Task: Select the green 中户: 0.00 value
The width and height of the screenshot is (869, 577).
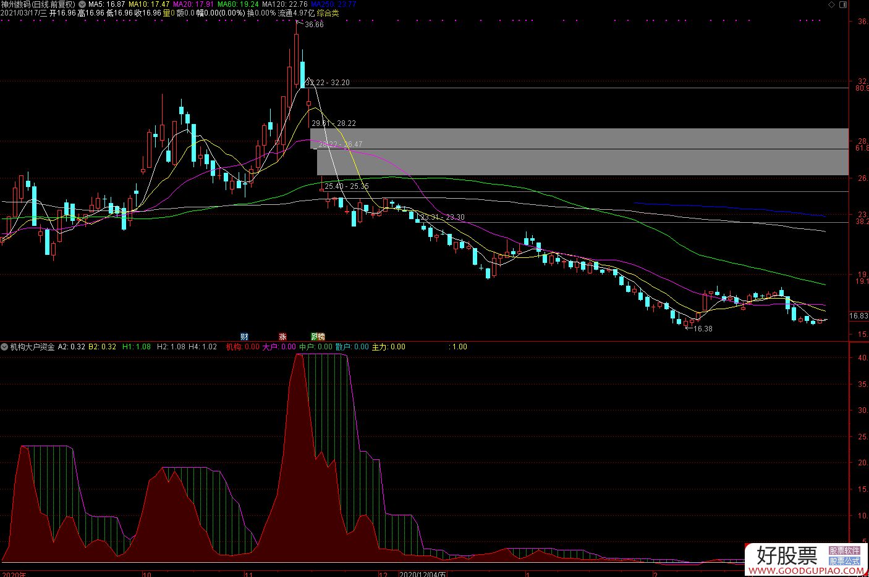Action: 316,347
